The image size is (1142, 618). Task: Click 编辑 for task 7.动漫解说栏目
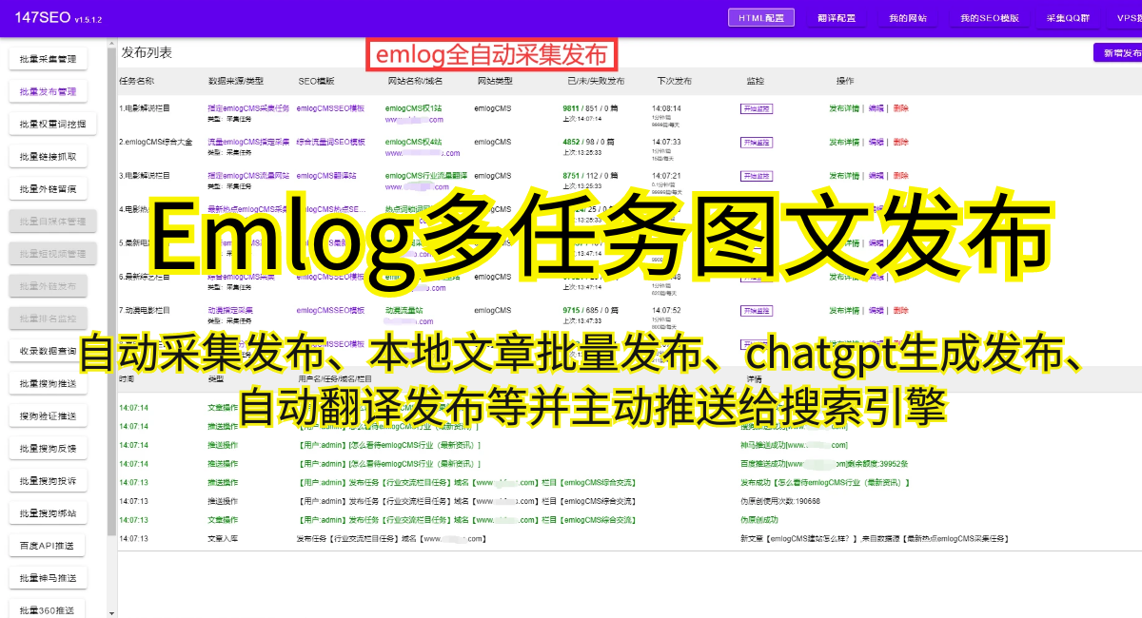click(876, 311)
